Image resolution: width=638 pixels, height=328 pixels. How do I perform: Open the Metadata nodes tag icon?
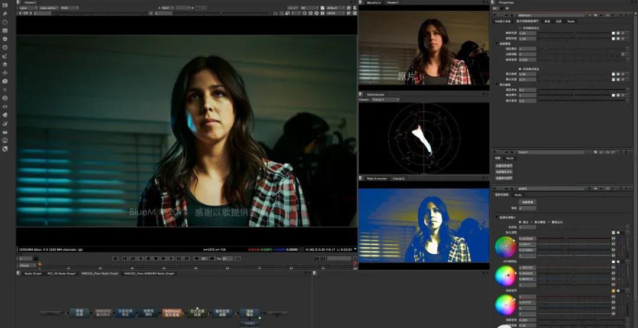click(5, 115)
